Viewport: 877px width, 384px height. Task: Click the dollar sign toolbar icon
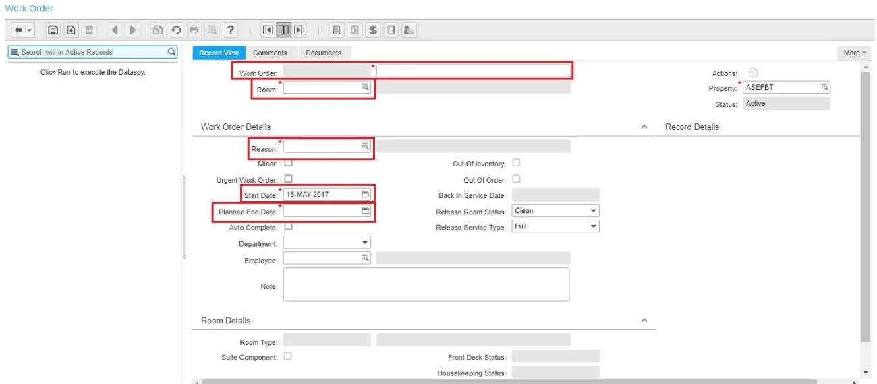tap(372, 30)
